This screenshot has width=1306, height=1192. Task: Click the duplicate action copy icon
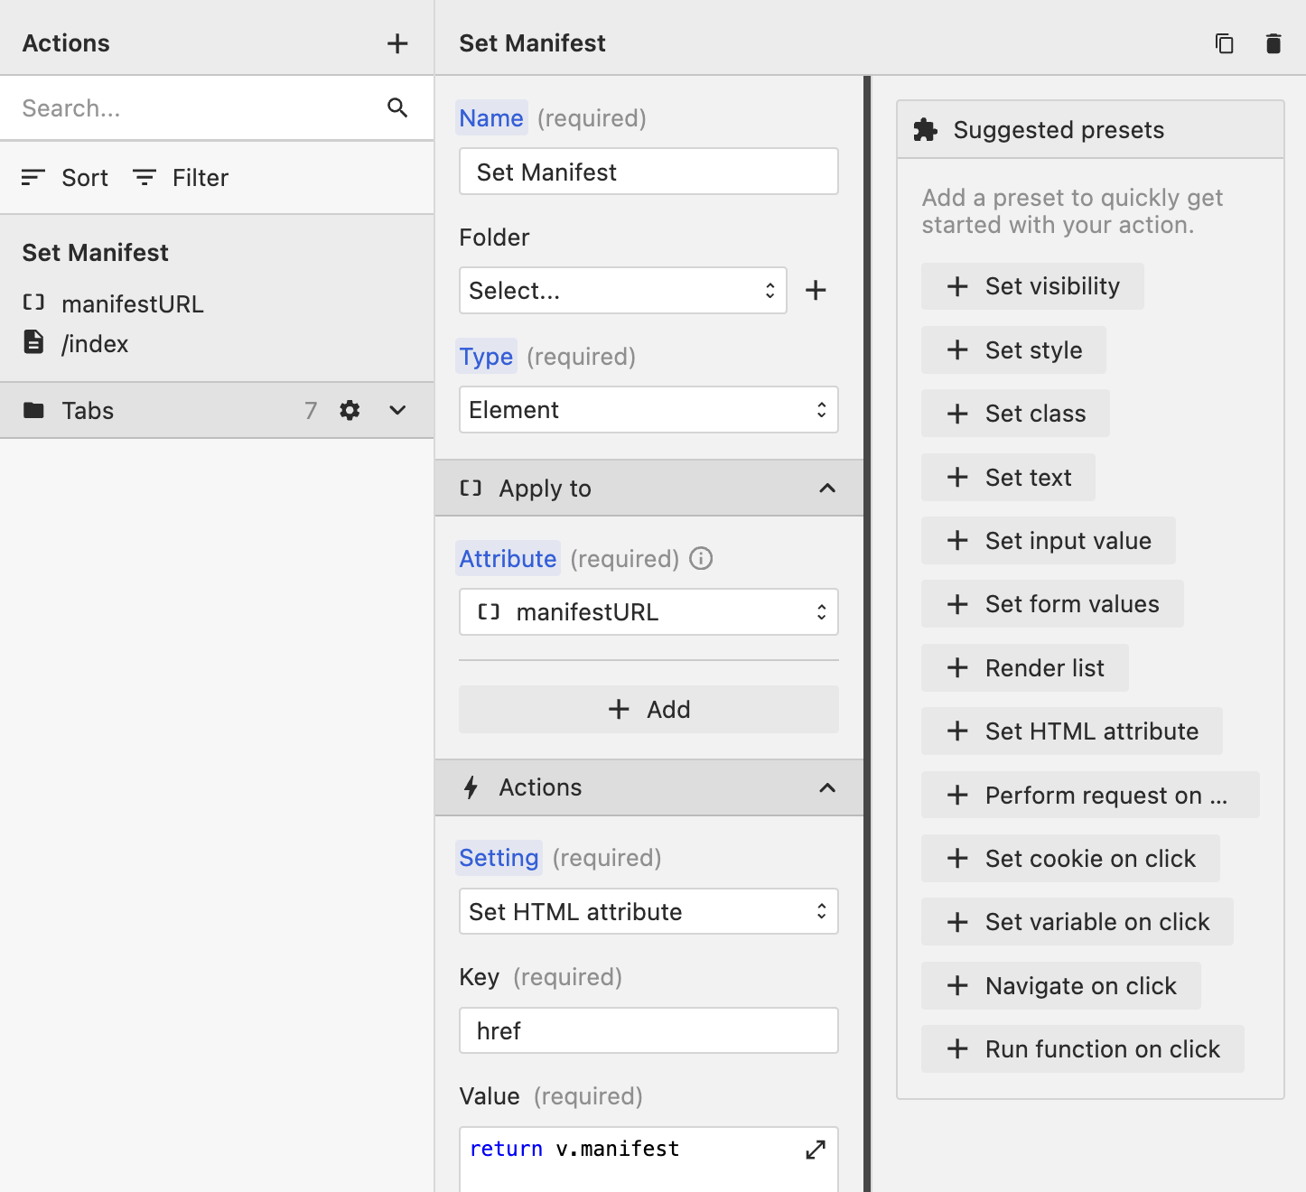tap(1224, 43)
